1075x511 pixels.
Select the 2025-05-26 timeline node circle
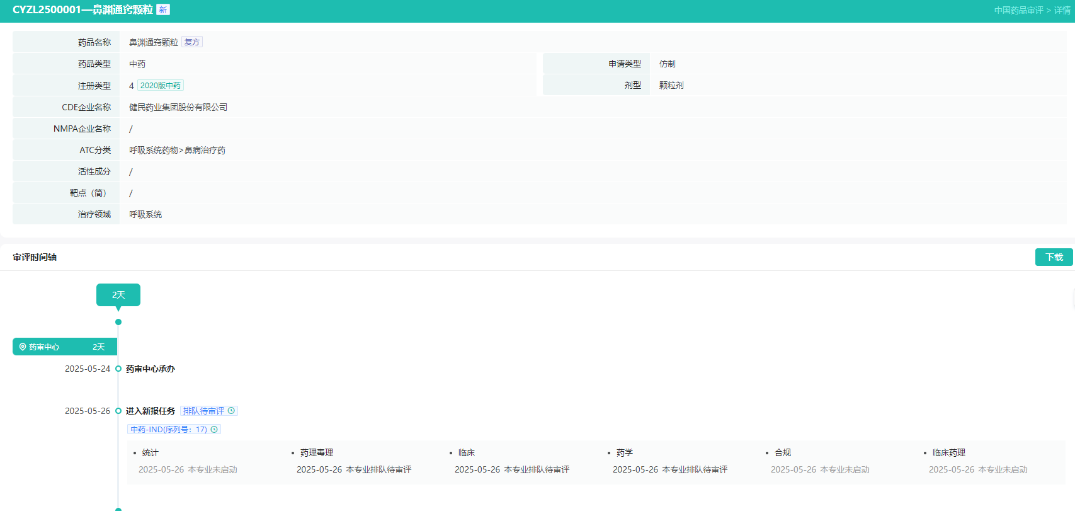click(118, 411)
